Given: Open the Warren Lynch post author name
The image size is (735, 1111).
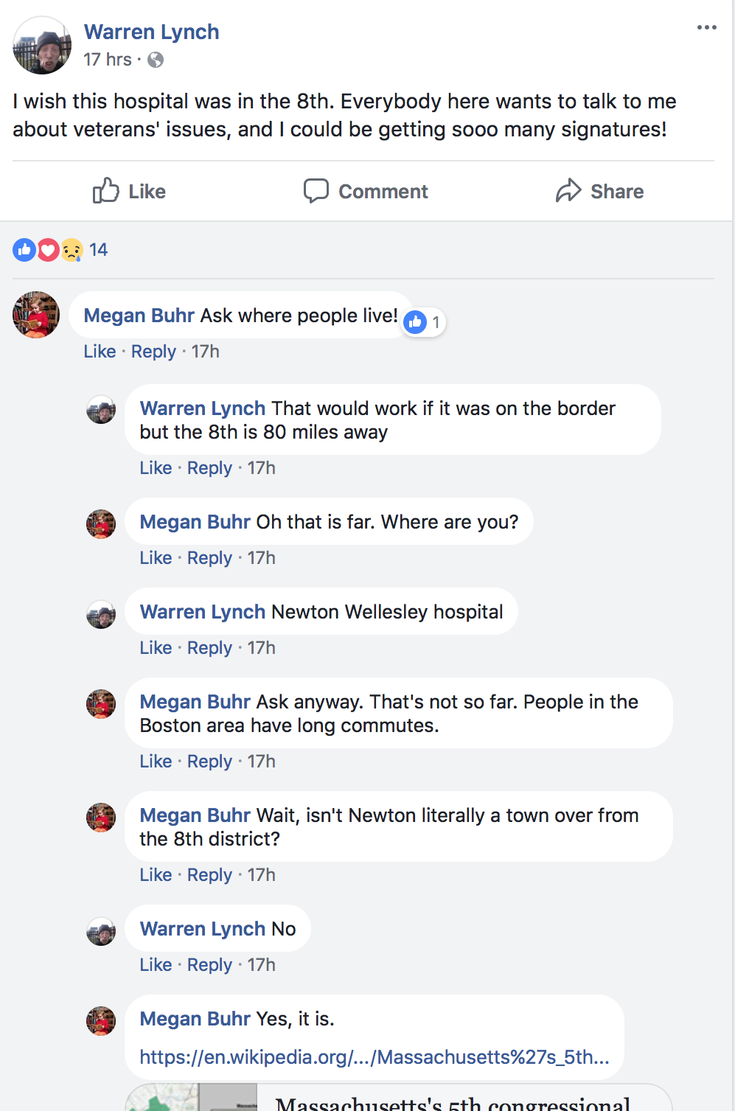Looking at the screenshot, I should pos(151,32).
